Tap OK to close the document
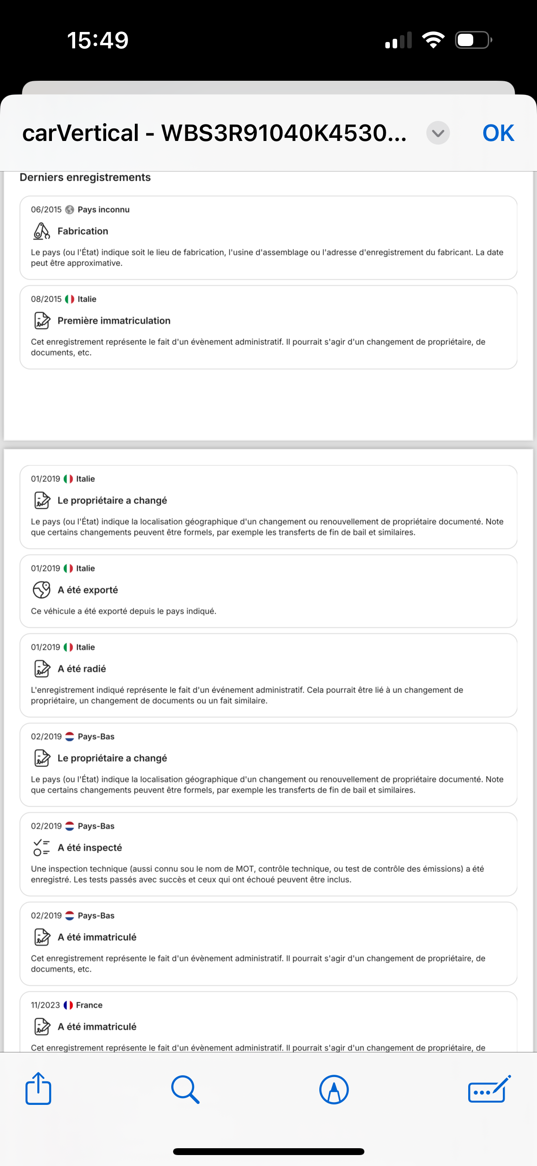 pyautogui.click(x=498, y=133)
